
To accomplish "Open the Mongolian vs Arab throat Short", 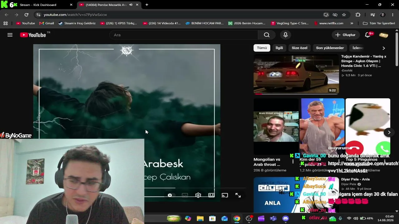I will coord(276,127).
